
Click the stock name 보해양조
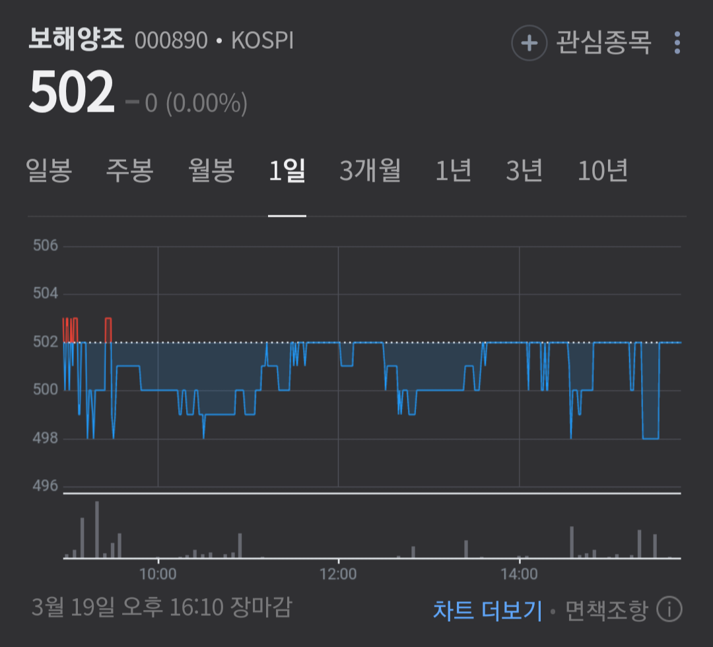pyautogui.click(x=76, y=39)
